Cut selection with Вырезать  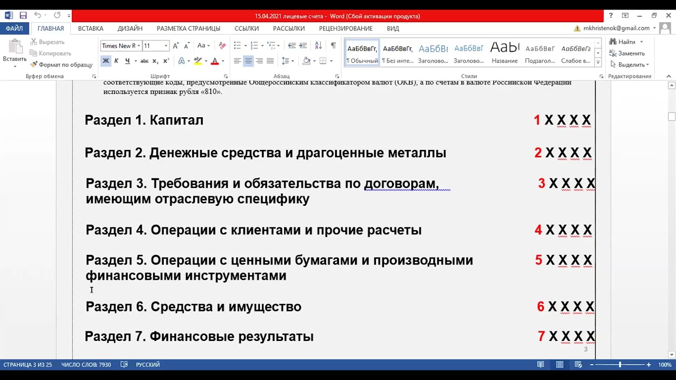point(48,42)
